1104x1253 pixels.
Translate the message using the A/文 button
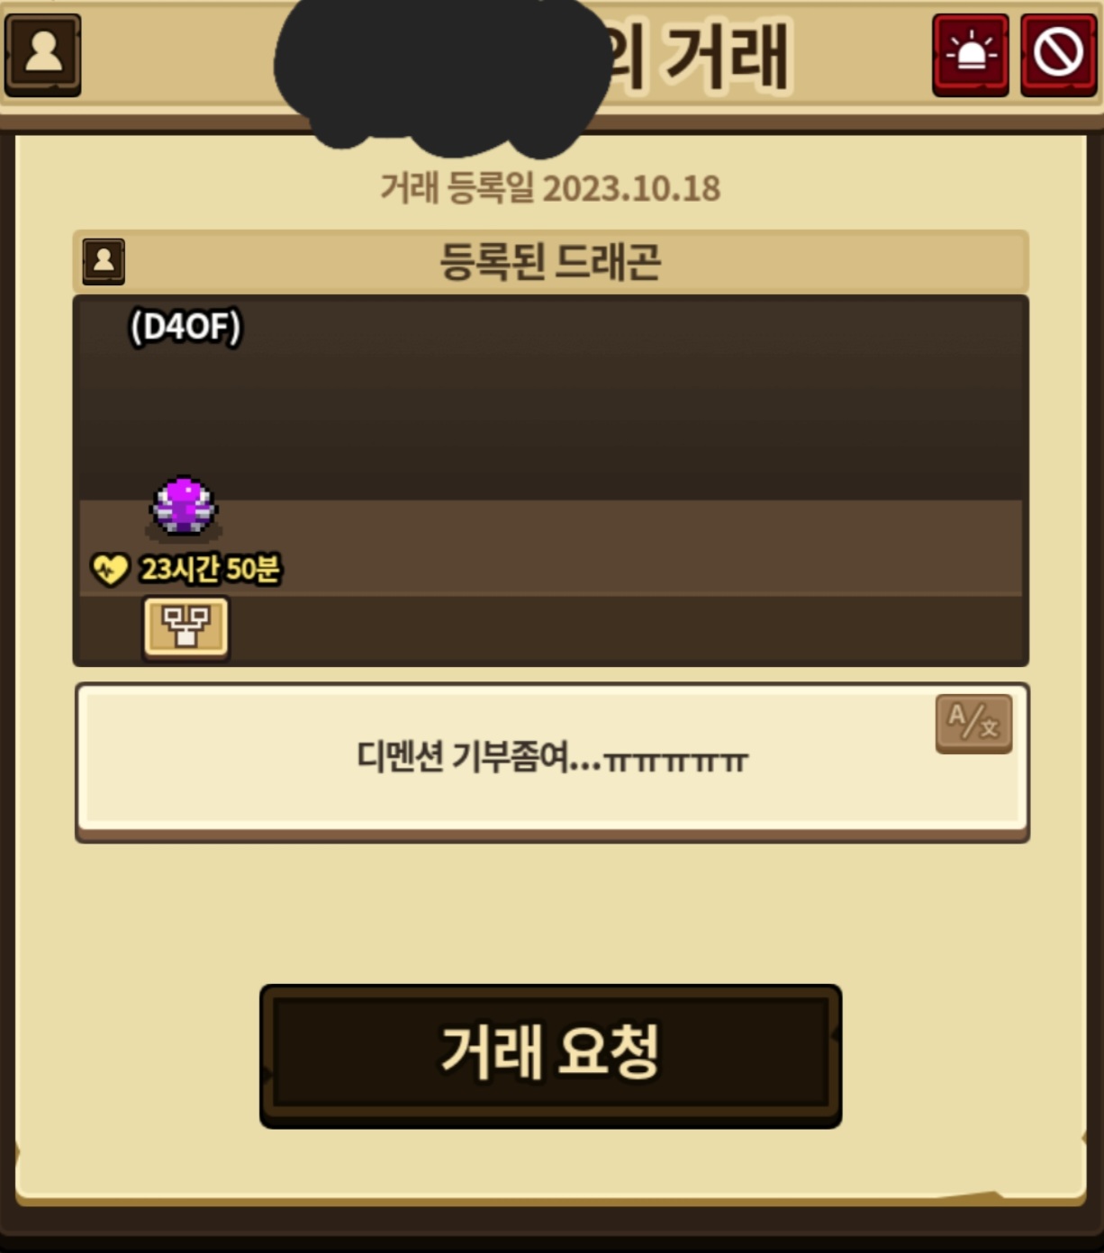coord(973,723)
